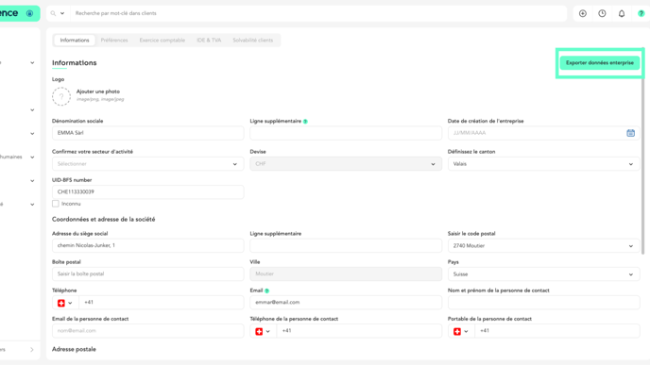Click the help question mark icon top right
This screenshot has height=365, width=650.
641,13
